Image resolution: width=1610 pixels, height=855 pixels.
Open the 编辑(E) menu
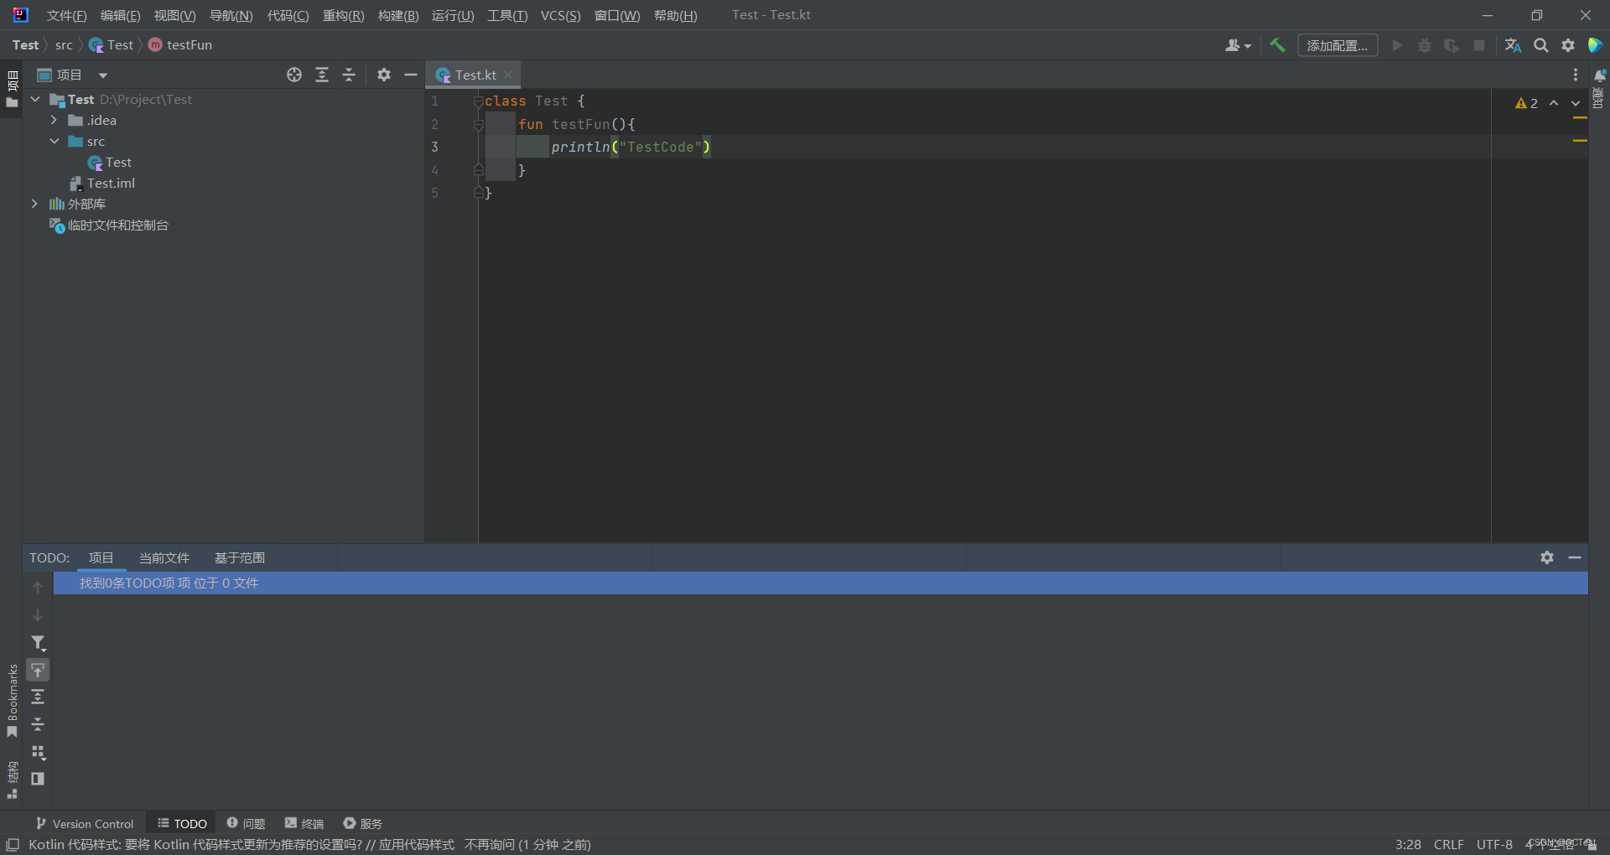[121, 15]
